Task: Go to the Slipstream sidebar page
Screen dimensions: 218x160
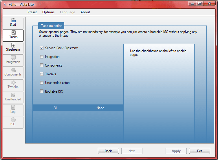Action: click(13, 48)
